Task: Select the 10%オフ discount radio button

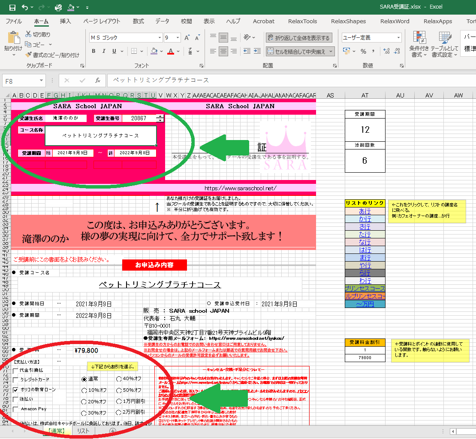Action: pos(84,390)
